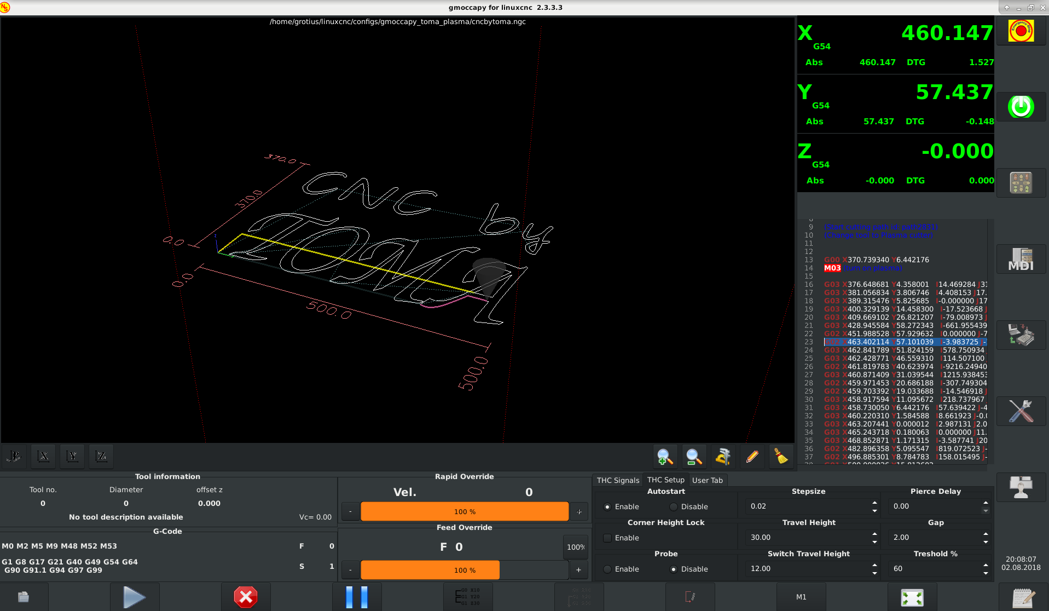Pause the running program
Viewport: 1049px width, 611px height.
click(357, 597)
